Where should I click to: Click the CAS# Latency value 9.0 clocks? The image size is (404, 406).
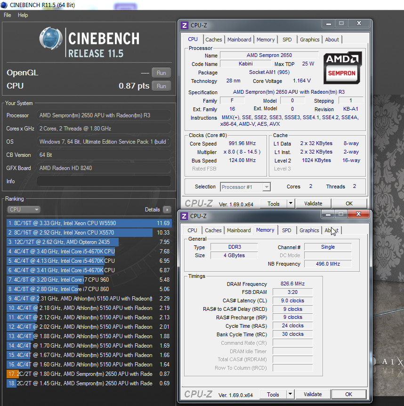tap(292, 300)
